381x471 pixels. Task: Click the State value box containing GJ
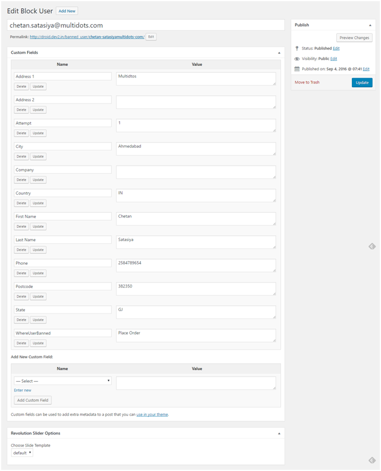[x=196, y=312]
